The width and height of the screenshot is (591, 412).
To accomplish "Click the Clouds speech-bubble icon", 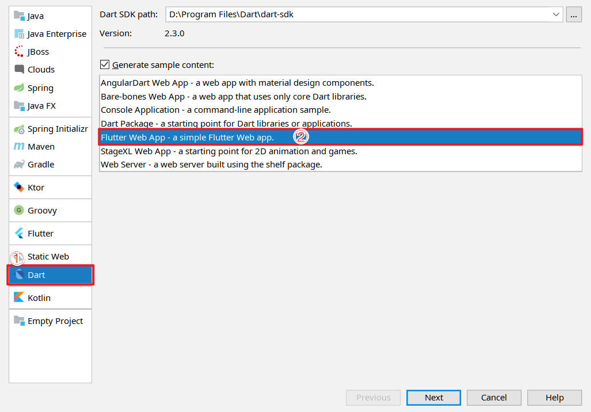I will (x=19, y=70).
